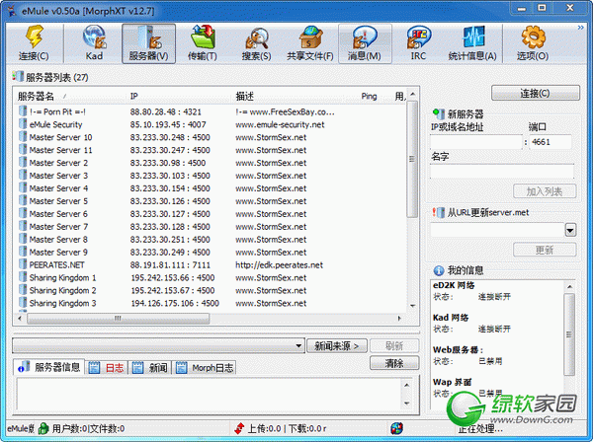The width and height of the screenshot is (593, 442).
Task: Click the log (日志) tab icon
Action: [94, 367]
